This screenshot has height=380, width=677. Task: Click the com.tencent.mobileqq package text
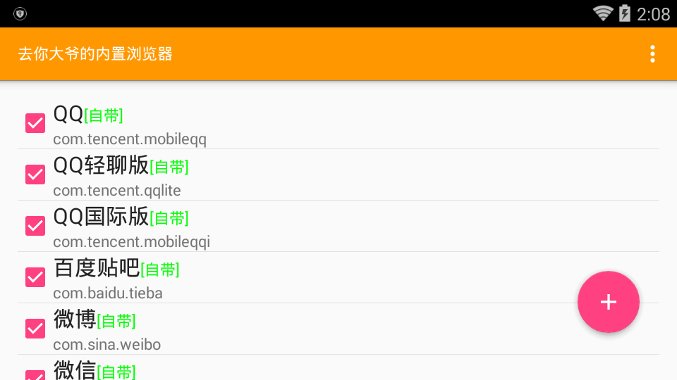click(x=130, y=139)
